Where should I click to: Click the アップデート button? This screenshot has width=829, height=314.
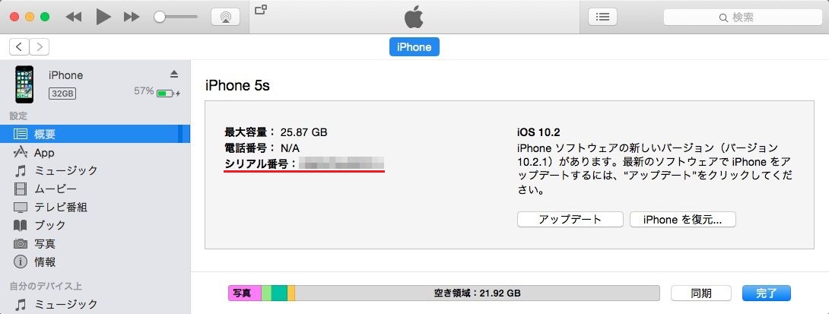point(570,220)
